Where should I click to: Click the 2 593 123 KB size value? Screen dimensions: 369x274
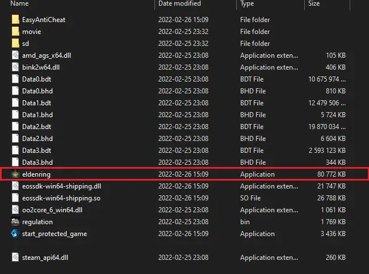tap(327, 151)
